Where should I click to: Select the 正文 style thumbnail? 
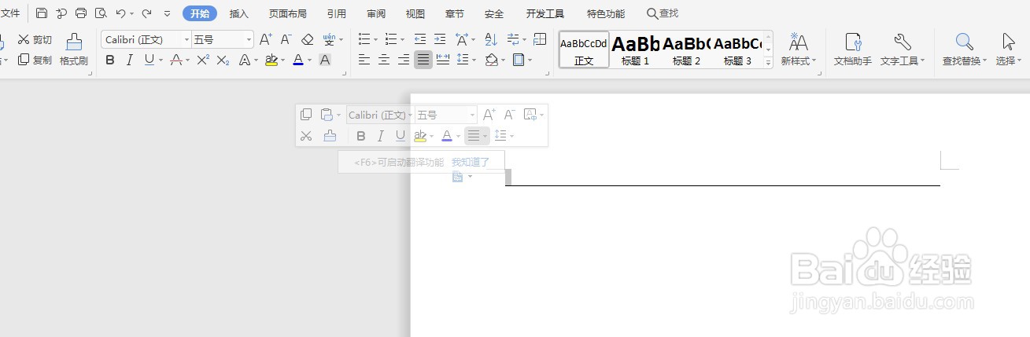coord(584,49)
